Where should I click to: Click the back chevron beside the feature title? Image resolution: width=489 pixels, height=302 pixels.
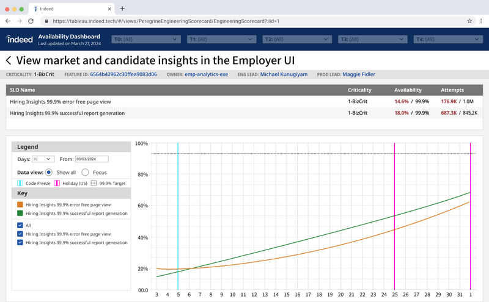pyautogui.click(x=9, y=60)
